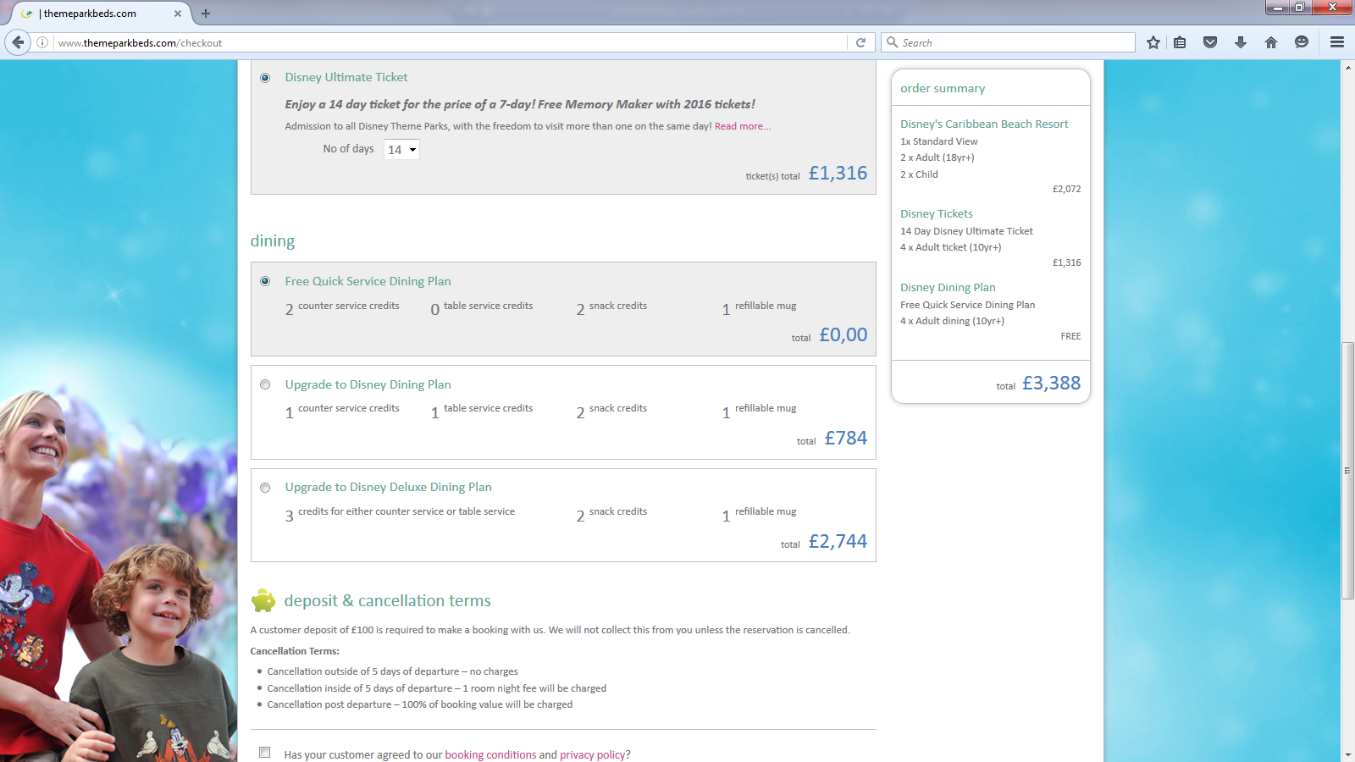Open the chat smiley toolbar icon
The width and height of the screenshot is (1355, 762).
(x=1302, y=42)
